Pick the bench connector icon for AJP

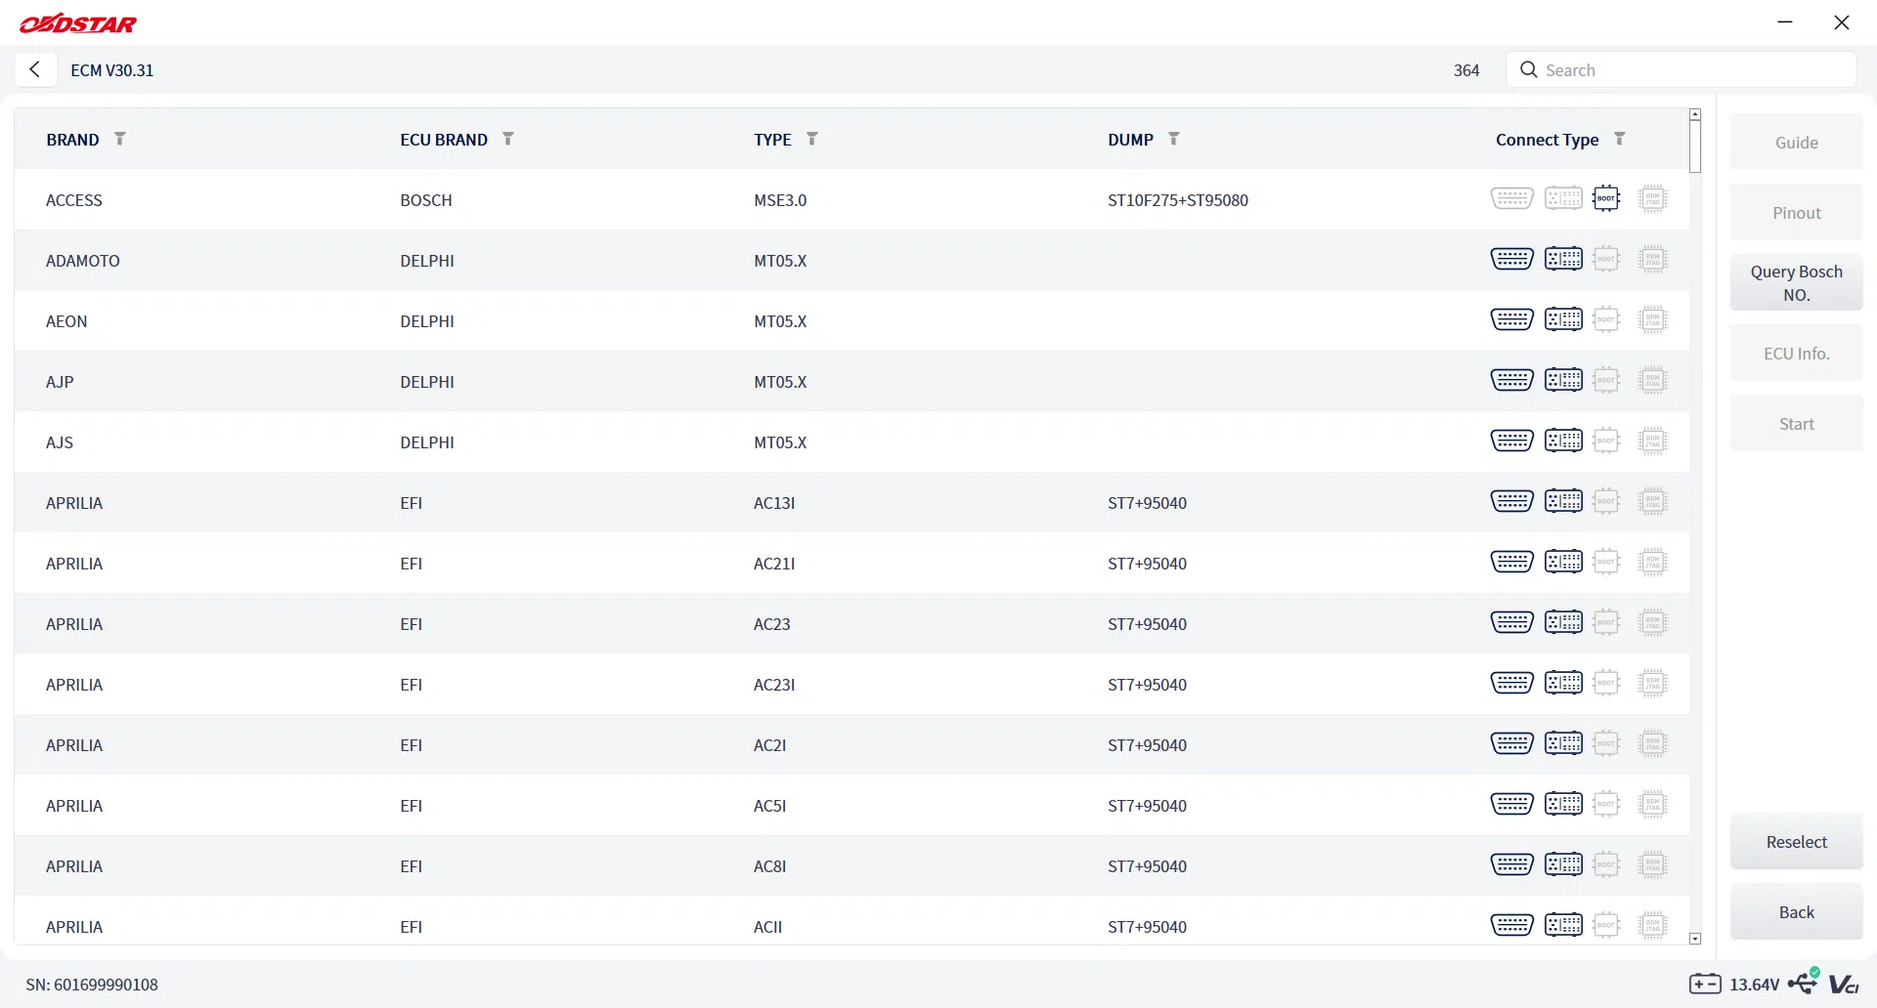1563,380
